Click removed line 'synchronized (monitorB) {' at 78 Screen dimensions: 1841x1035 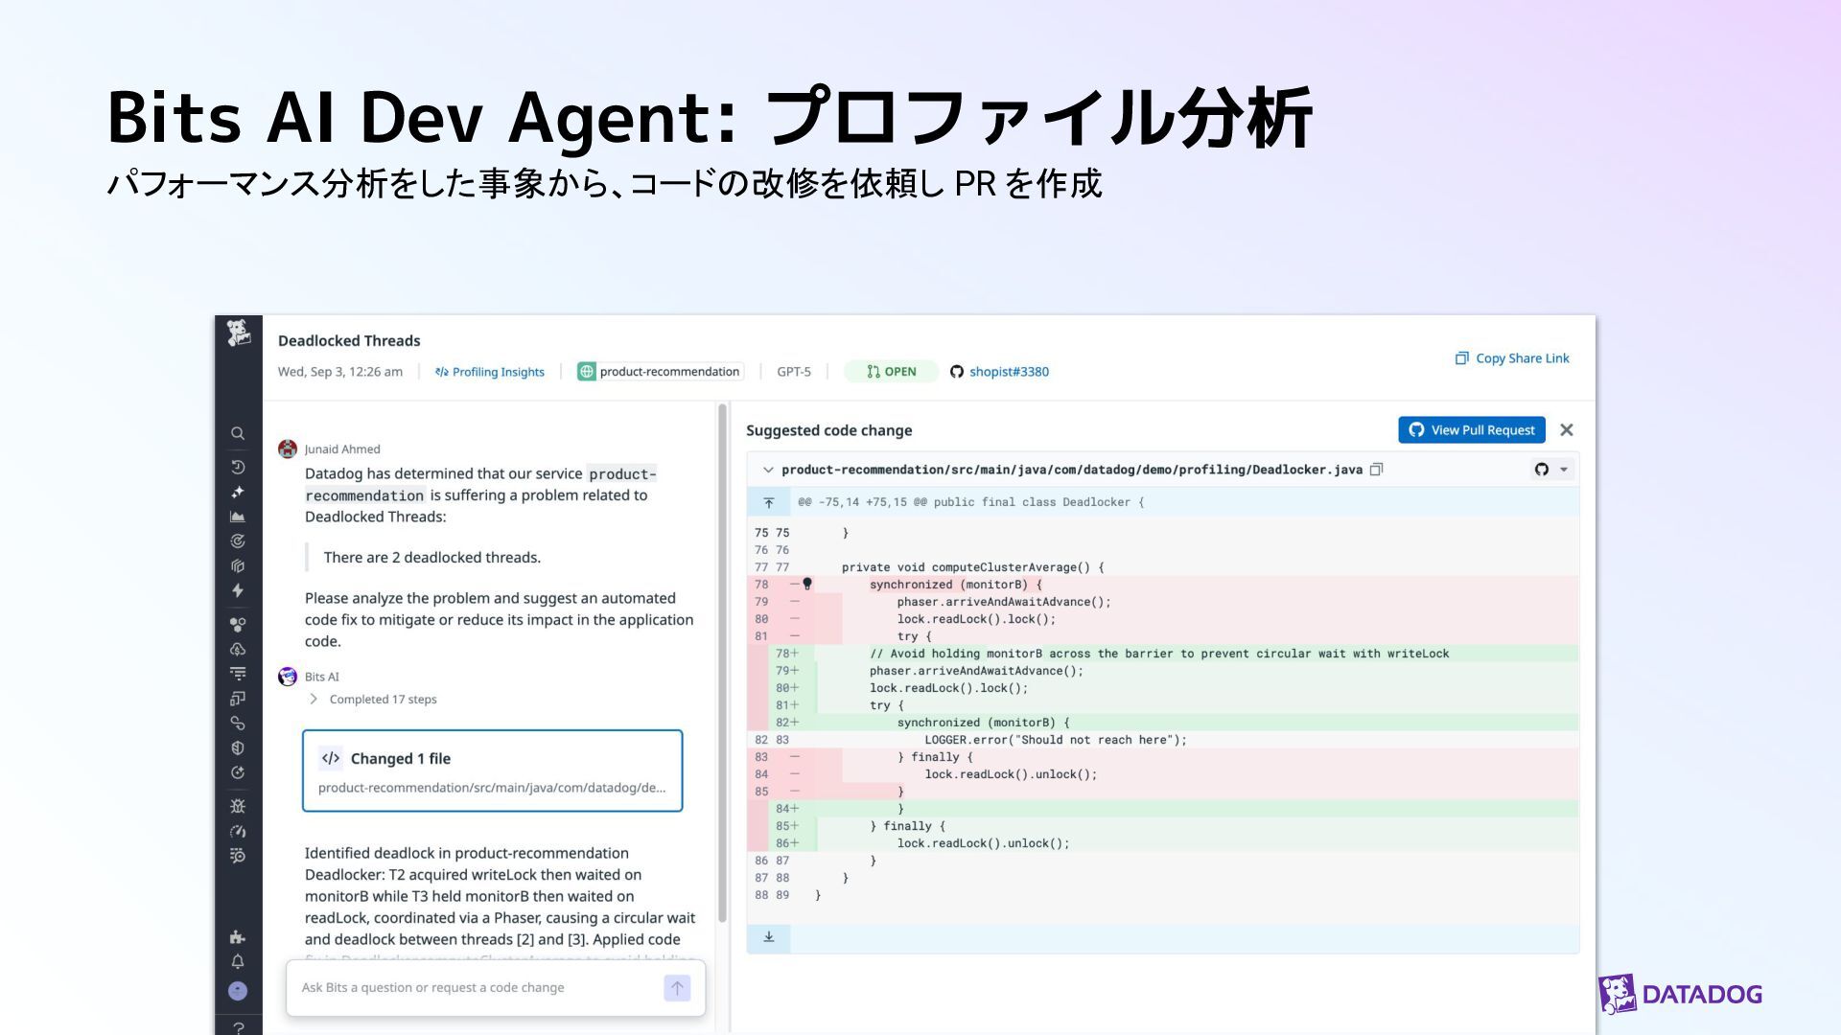point(955,585)
